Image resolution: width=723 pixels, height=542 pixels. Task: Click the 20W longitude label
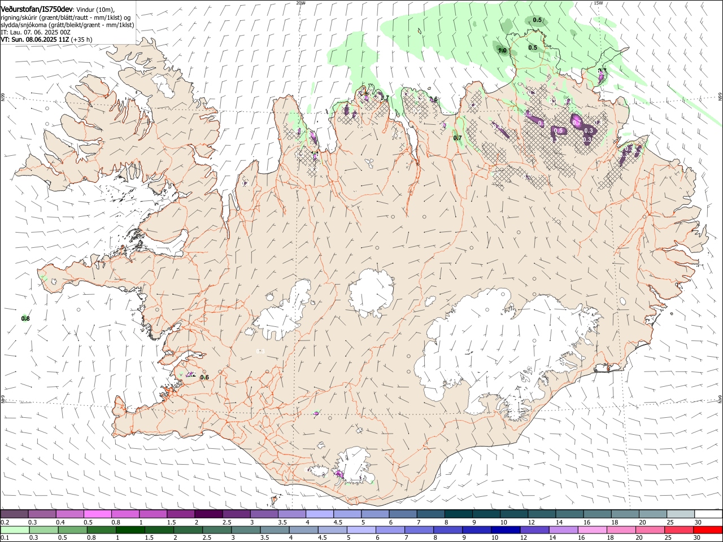[300, 2]
